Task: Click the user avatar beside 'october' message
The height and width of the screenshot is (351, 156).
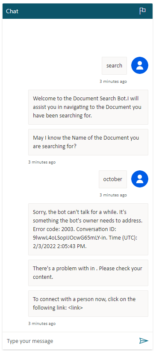Action: pyautogui.click(x=140, y=179)
